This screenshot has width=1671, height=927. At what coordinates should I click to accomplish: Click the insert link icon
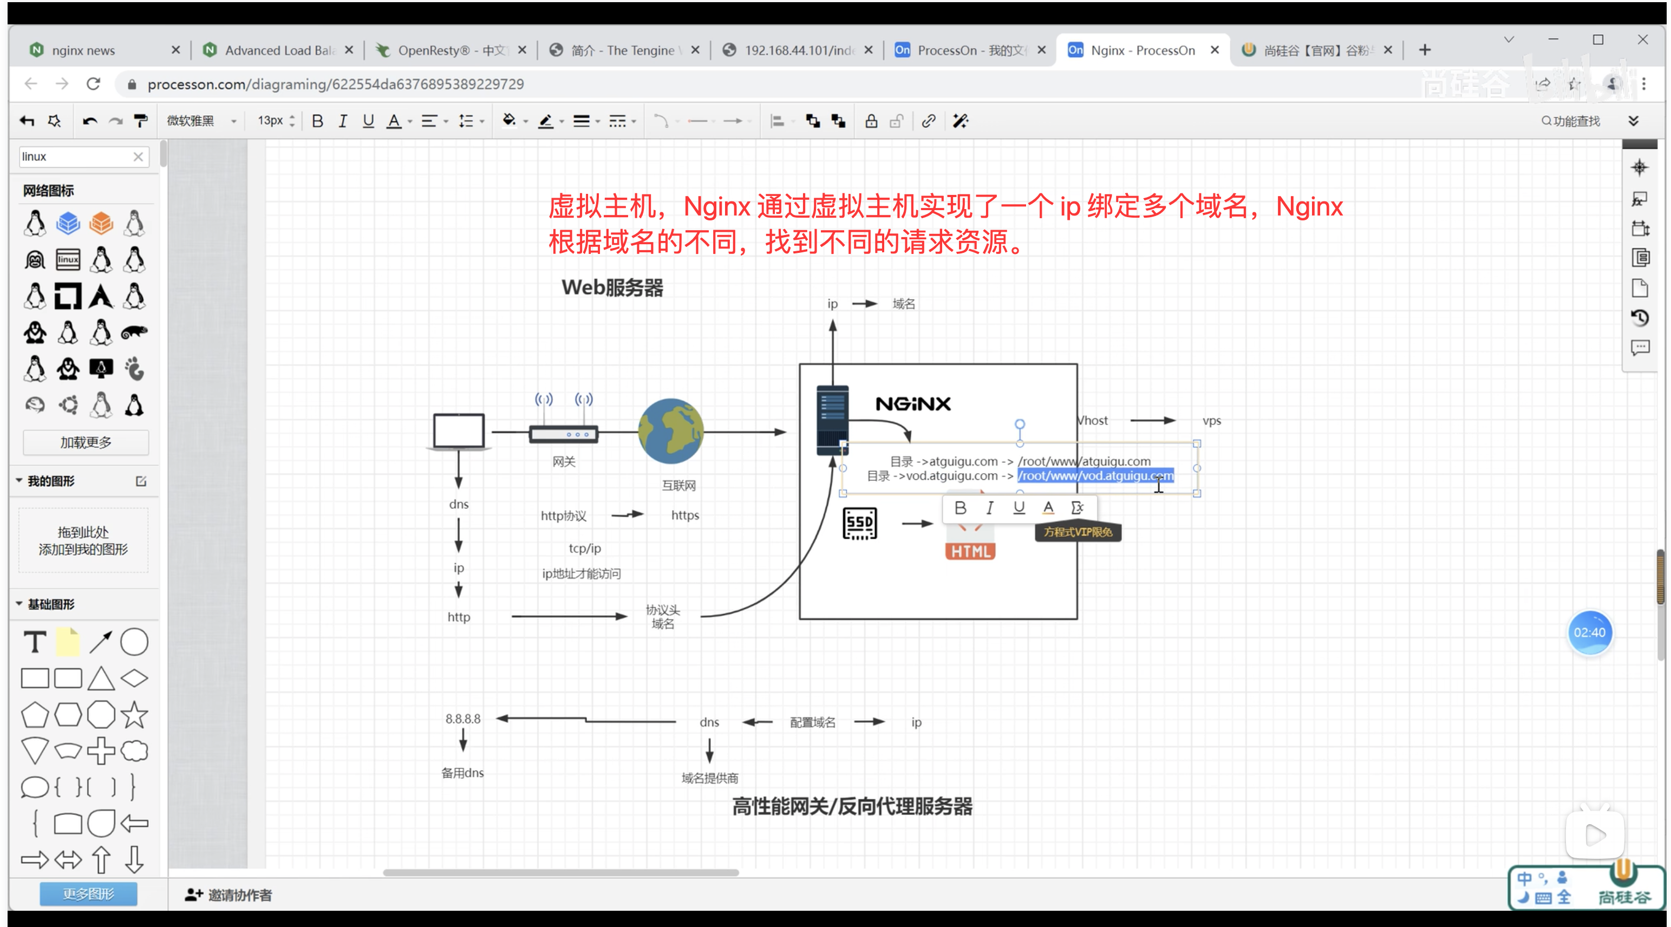[x=928, y=121]
